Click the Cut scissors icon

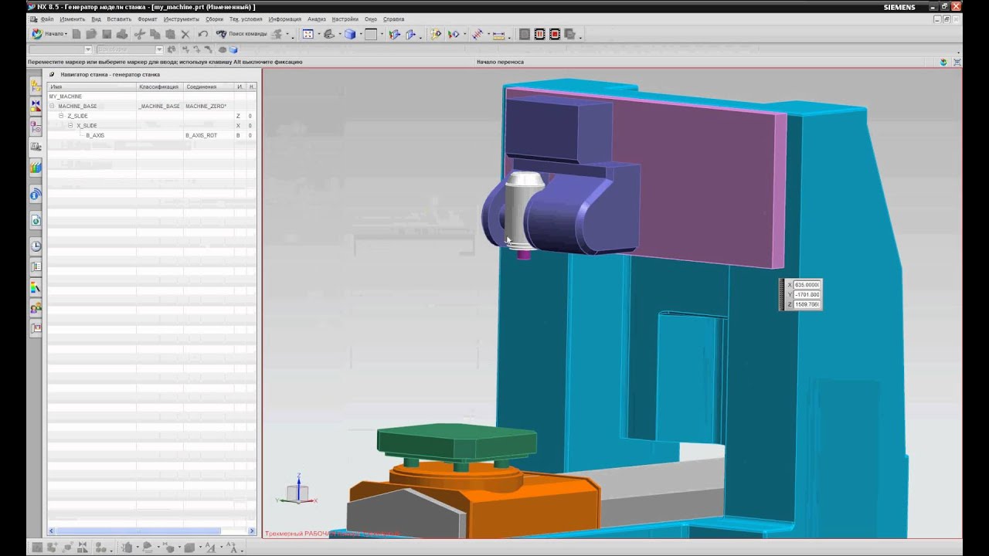point(140,34)
